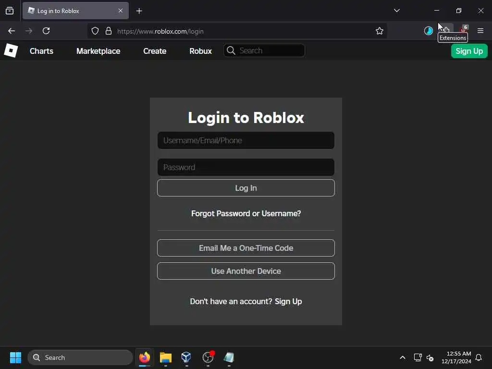Open the tracking protection shield icon
Image resolution: width=492 pixels, height=369 pixels.
point(95,31)
